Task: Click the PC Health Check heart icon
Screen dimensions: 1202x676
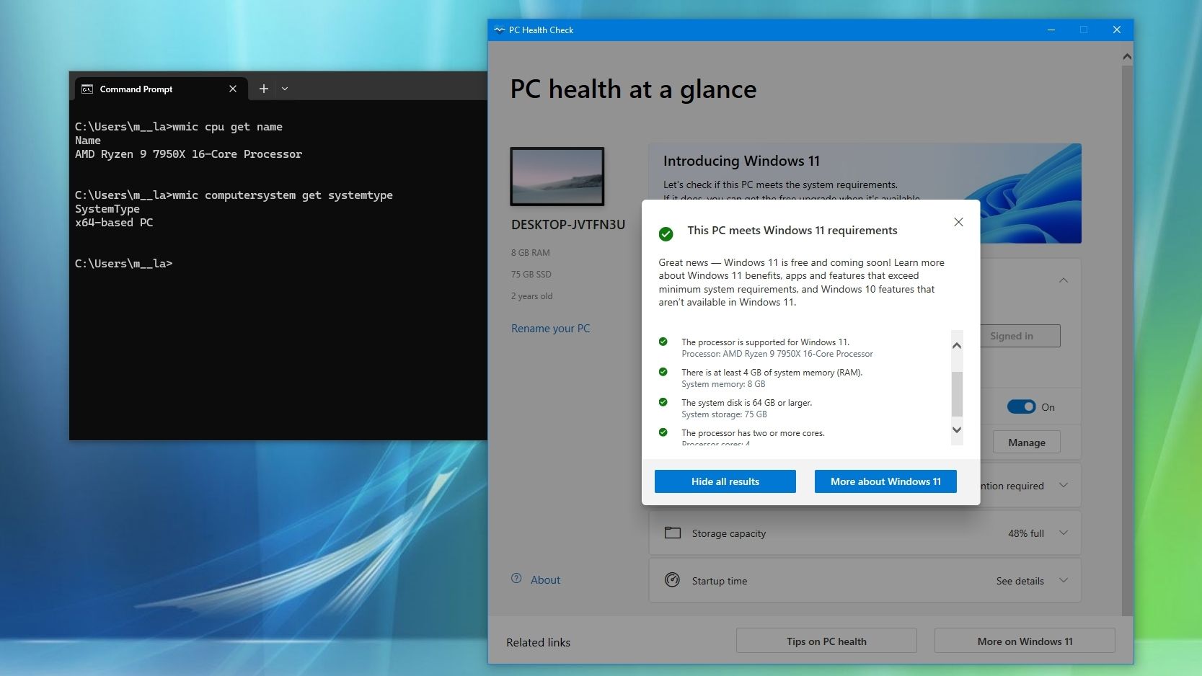Action: [x=499, y=30]
